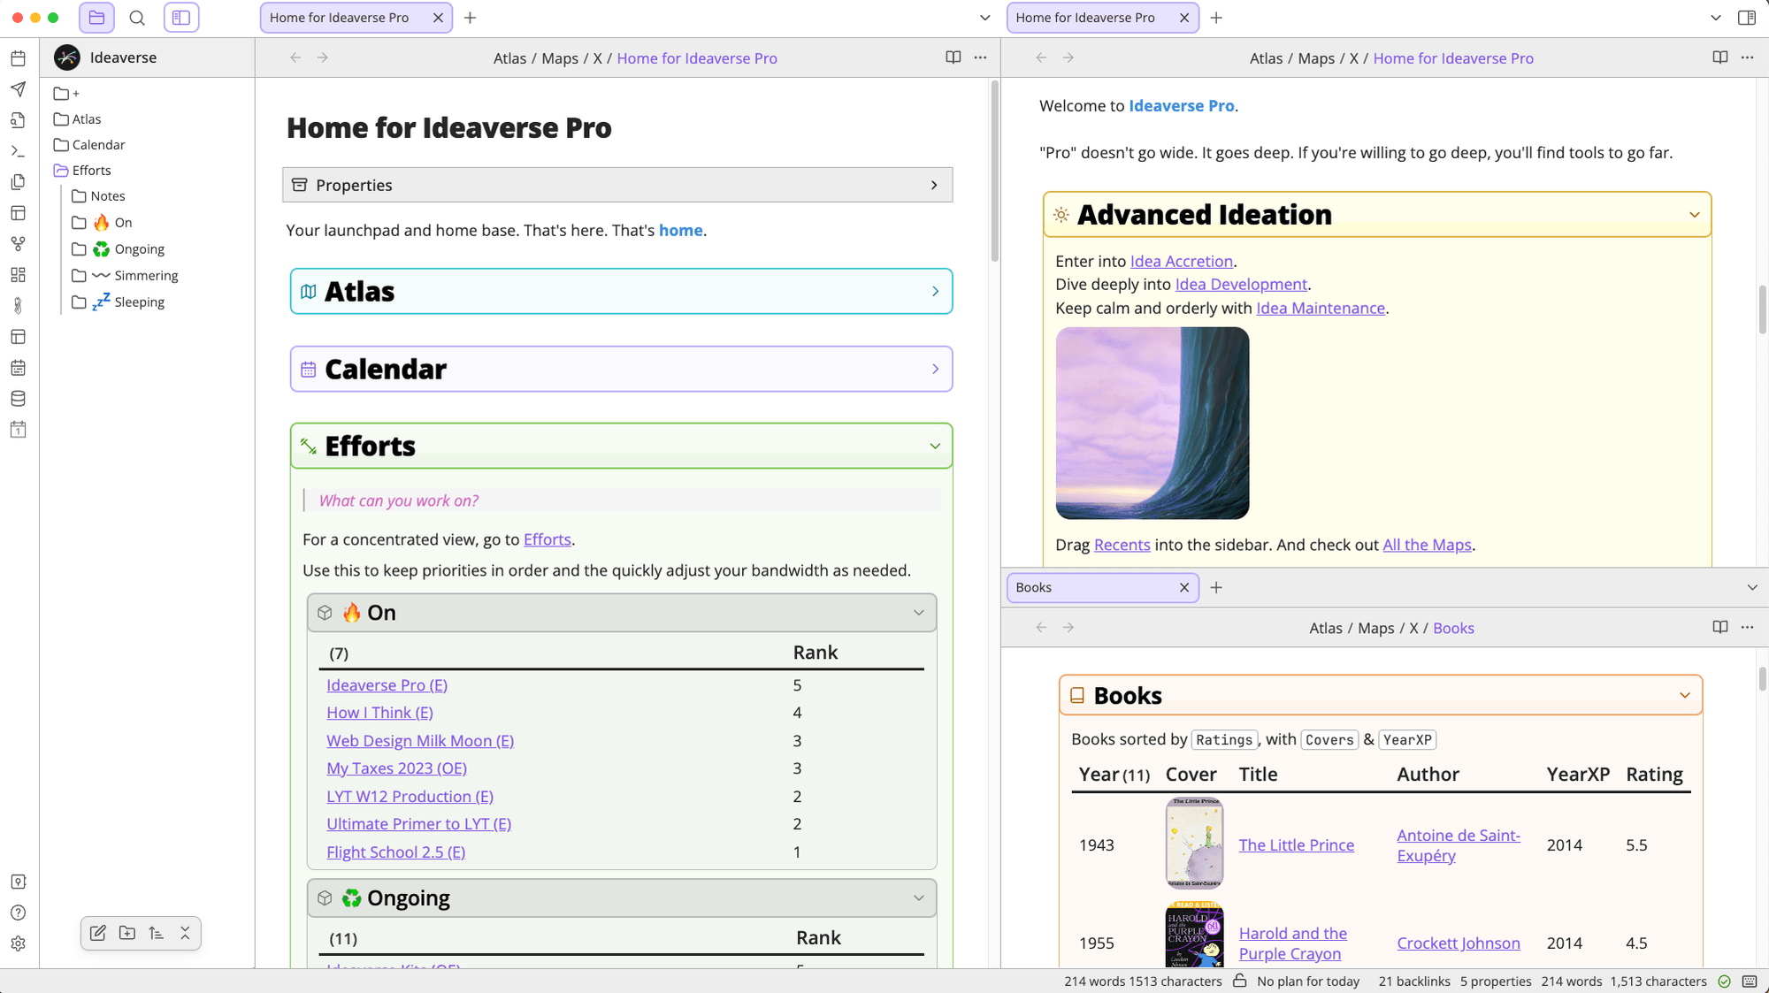Collapse all folders using the collapse icon
Screen dimensions: 1769x993
click(x=185, y=933)
